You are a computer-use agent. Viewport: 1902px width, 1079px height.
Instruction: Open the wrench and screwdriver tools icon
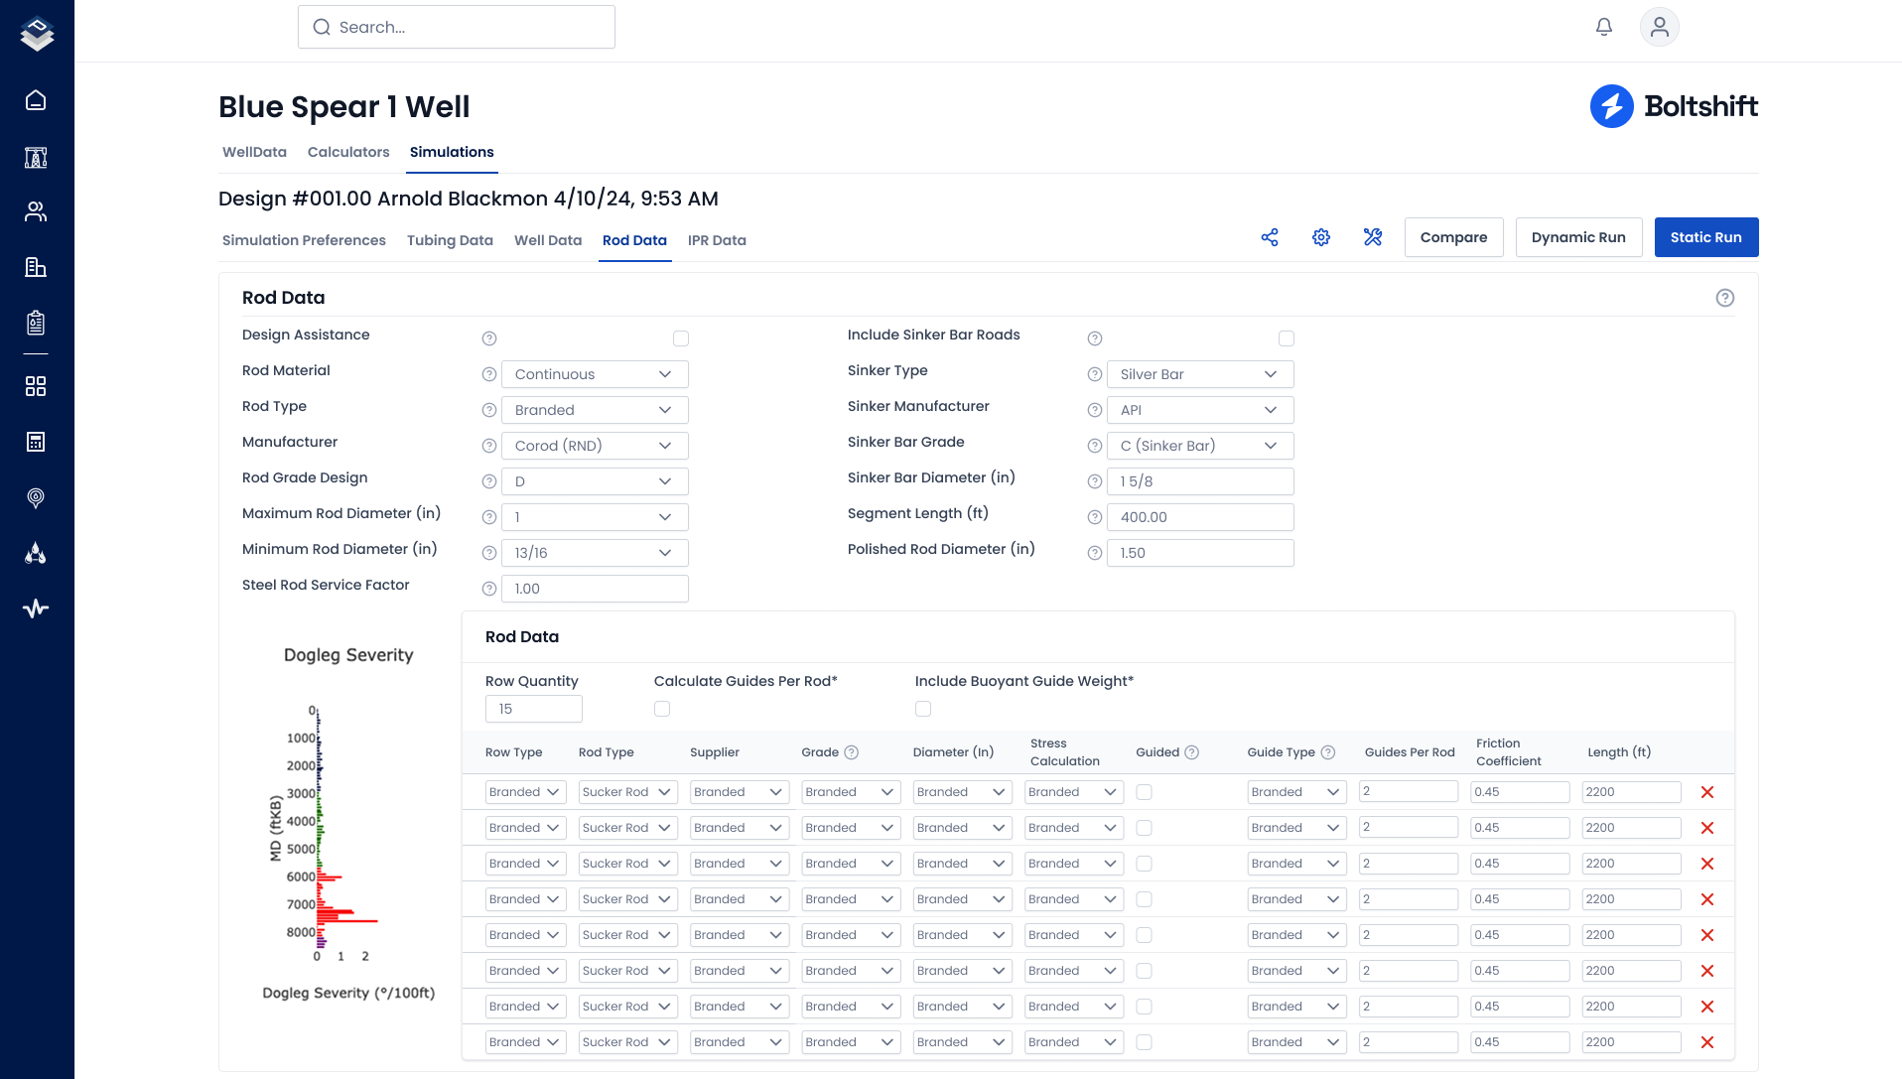coord(1373,237)
